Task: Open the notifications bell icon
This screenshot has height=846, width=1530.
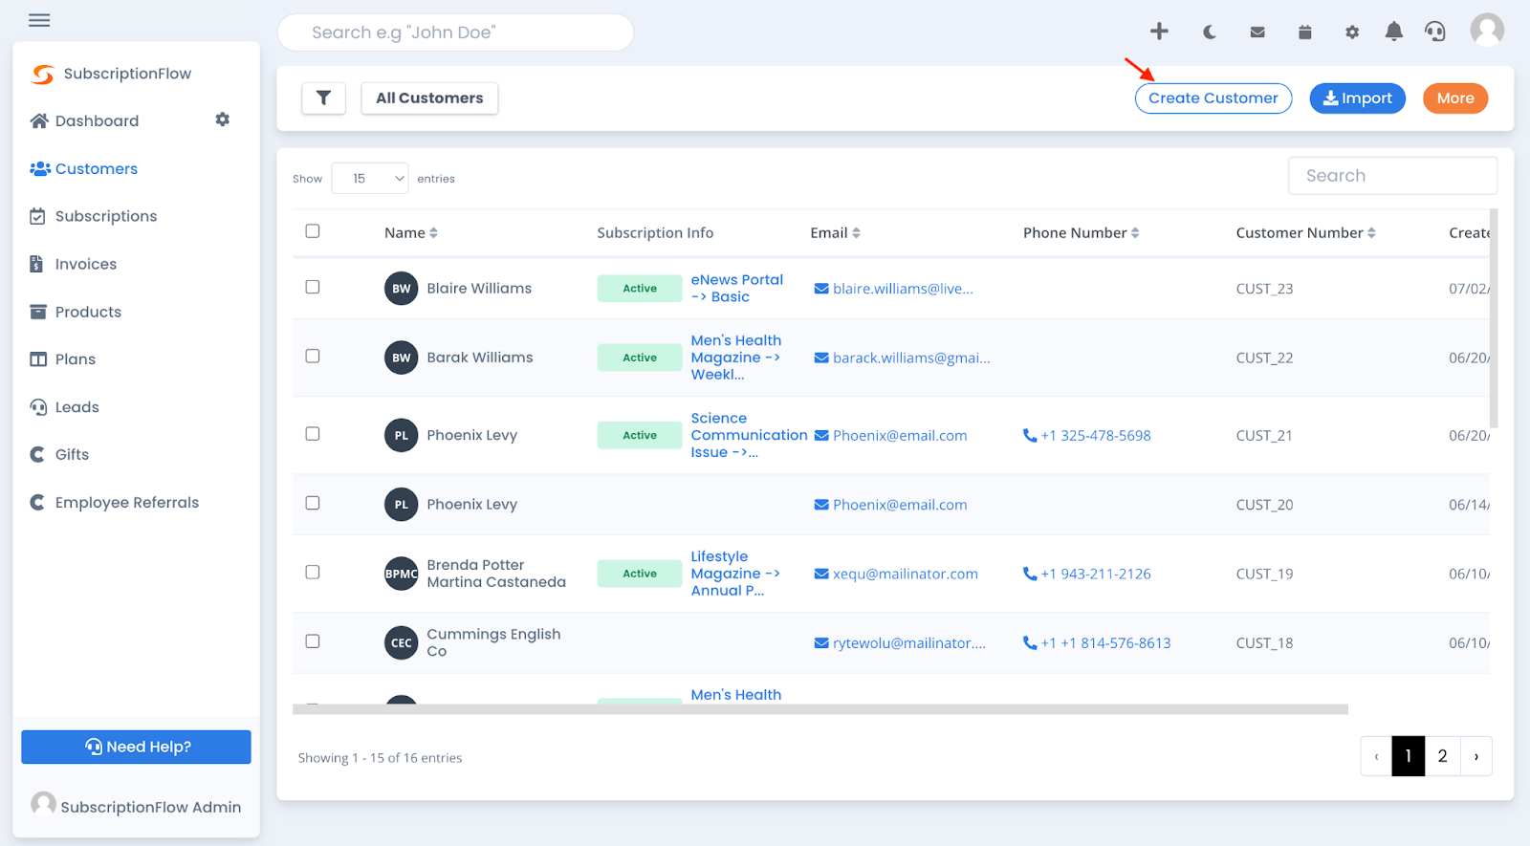Action: 1394,32
